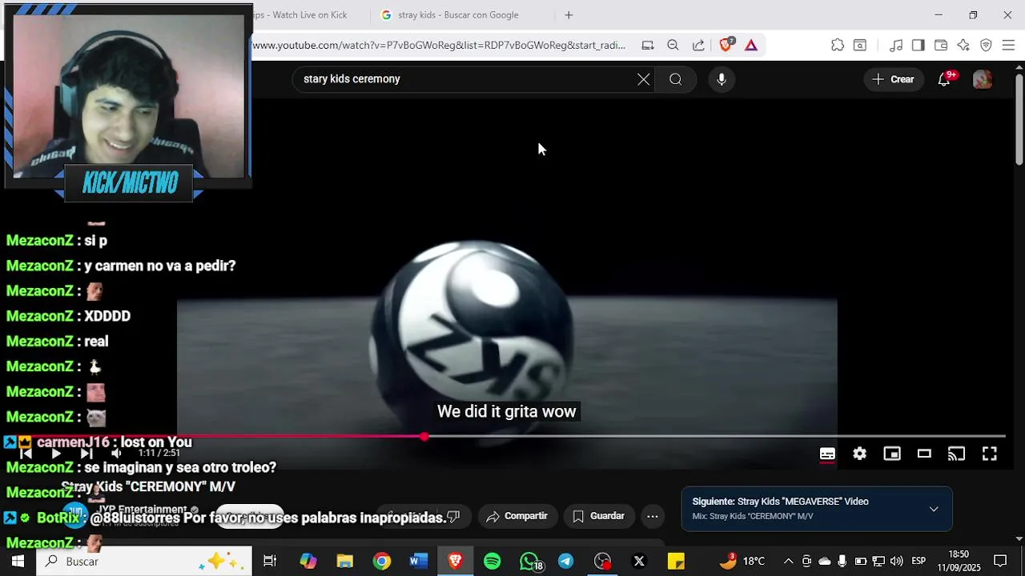Click the install/cast screen icon in address bar
Screen dimensions: 1025x576
[647, 45]
